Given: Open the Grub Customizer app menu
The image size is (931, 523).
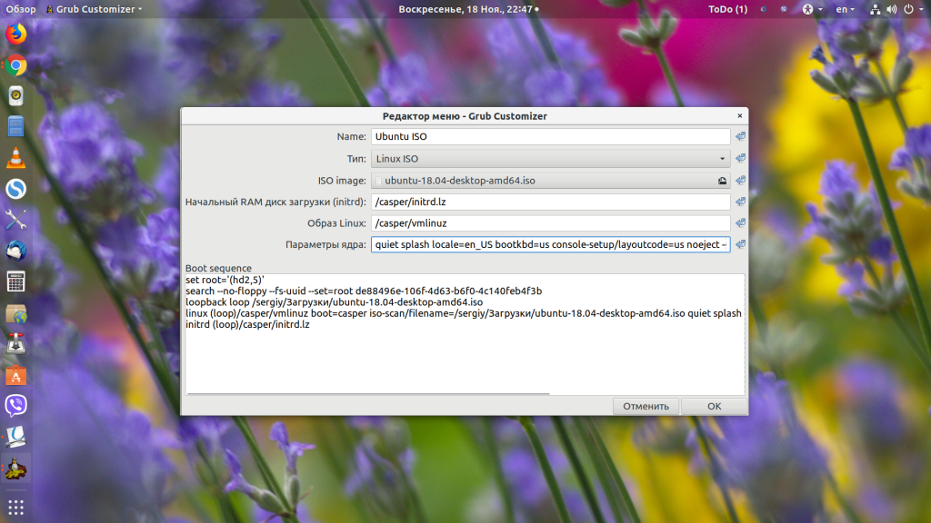Looking at the screenshot, I should coord(94,9).
